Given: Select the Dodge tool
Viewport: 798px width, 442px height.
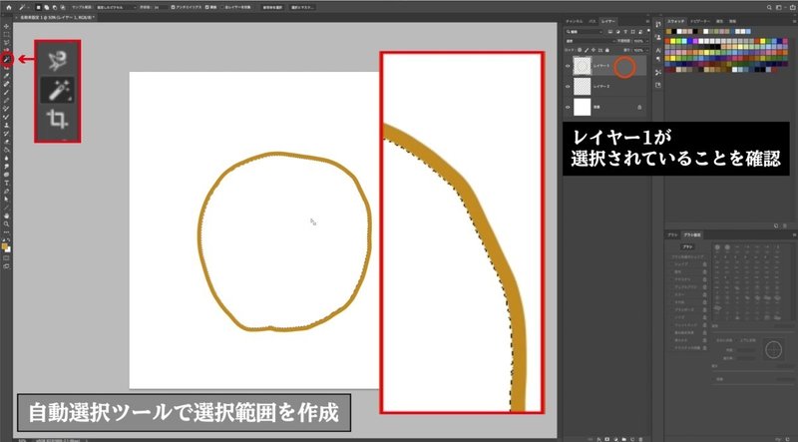Looking at the screenshot, I should pyautogui.click(x=7, y=166).
